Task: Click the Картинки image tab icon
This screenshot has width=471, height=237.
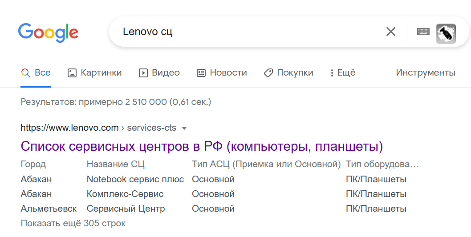Action: coord(72,73)
